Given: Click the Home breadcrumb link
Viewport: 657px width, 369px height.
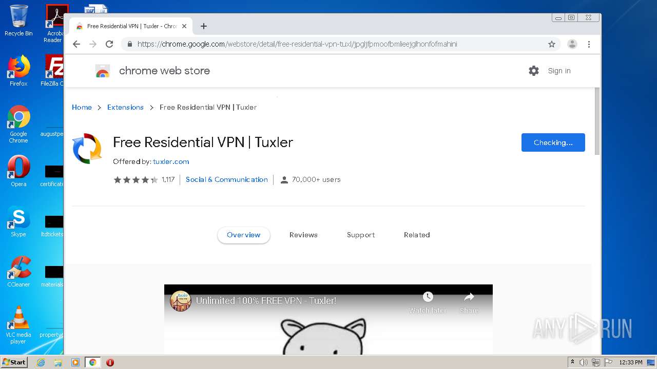Looking at the screenshot, I should point(82,107).
